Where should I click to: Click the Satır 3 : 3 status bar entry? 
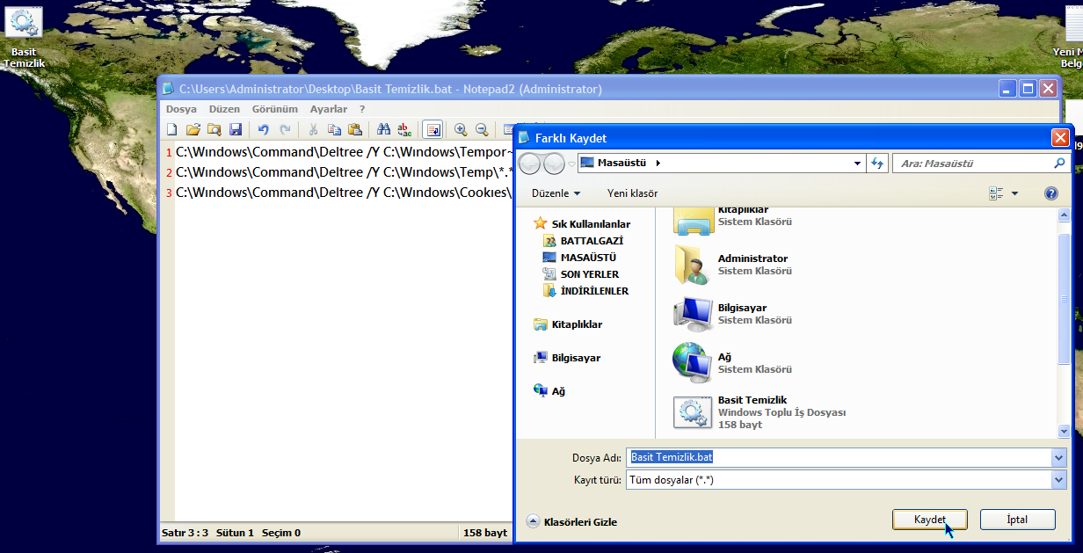[x=185, y=533]
